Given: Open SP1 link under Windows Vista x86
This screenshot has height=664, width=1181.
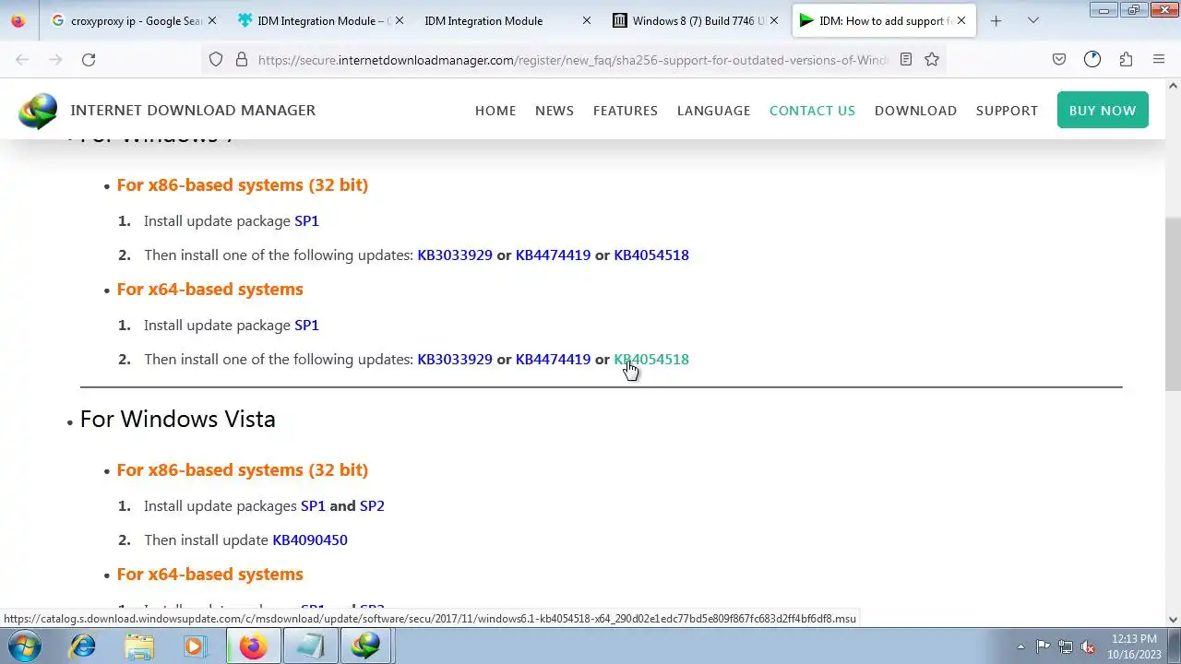Looking at the screenshot, I should [x=313, y=505].
